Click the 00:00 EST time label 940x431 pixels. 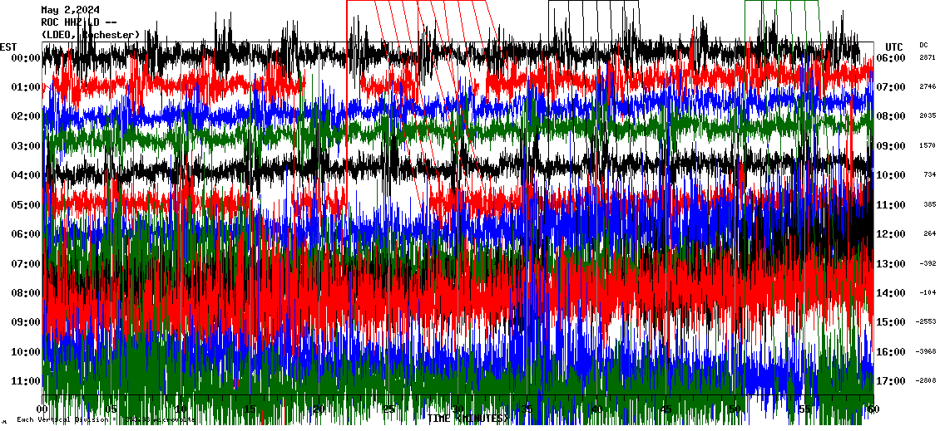27,58
